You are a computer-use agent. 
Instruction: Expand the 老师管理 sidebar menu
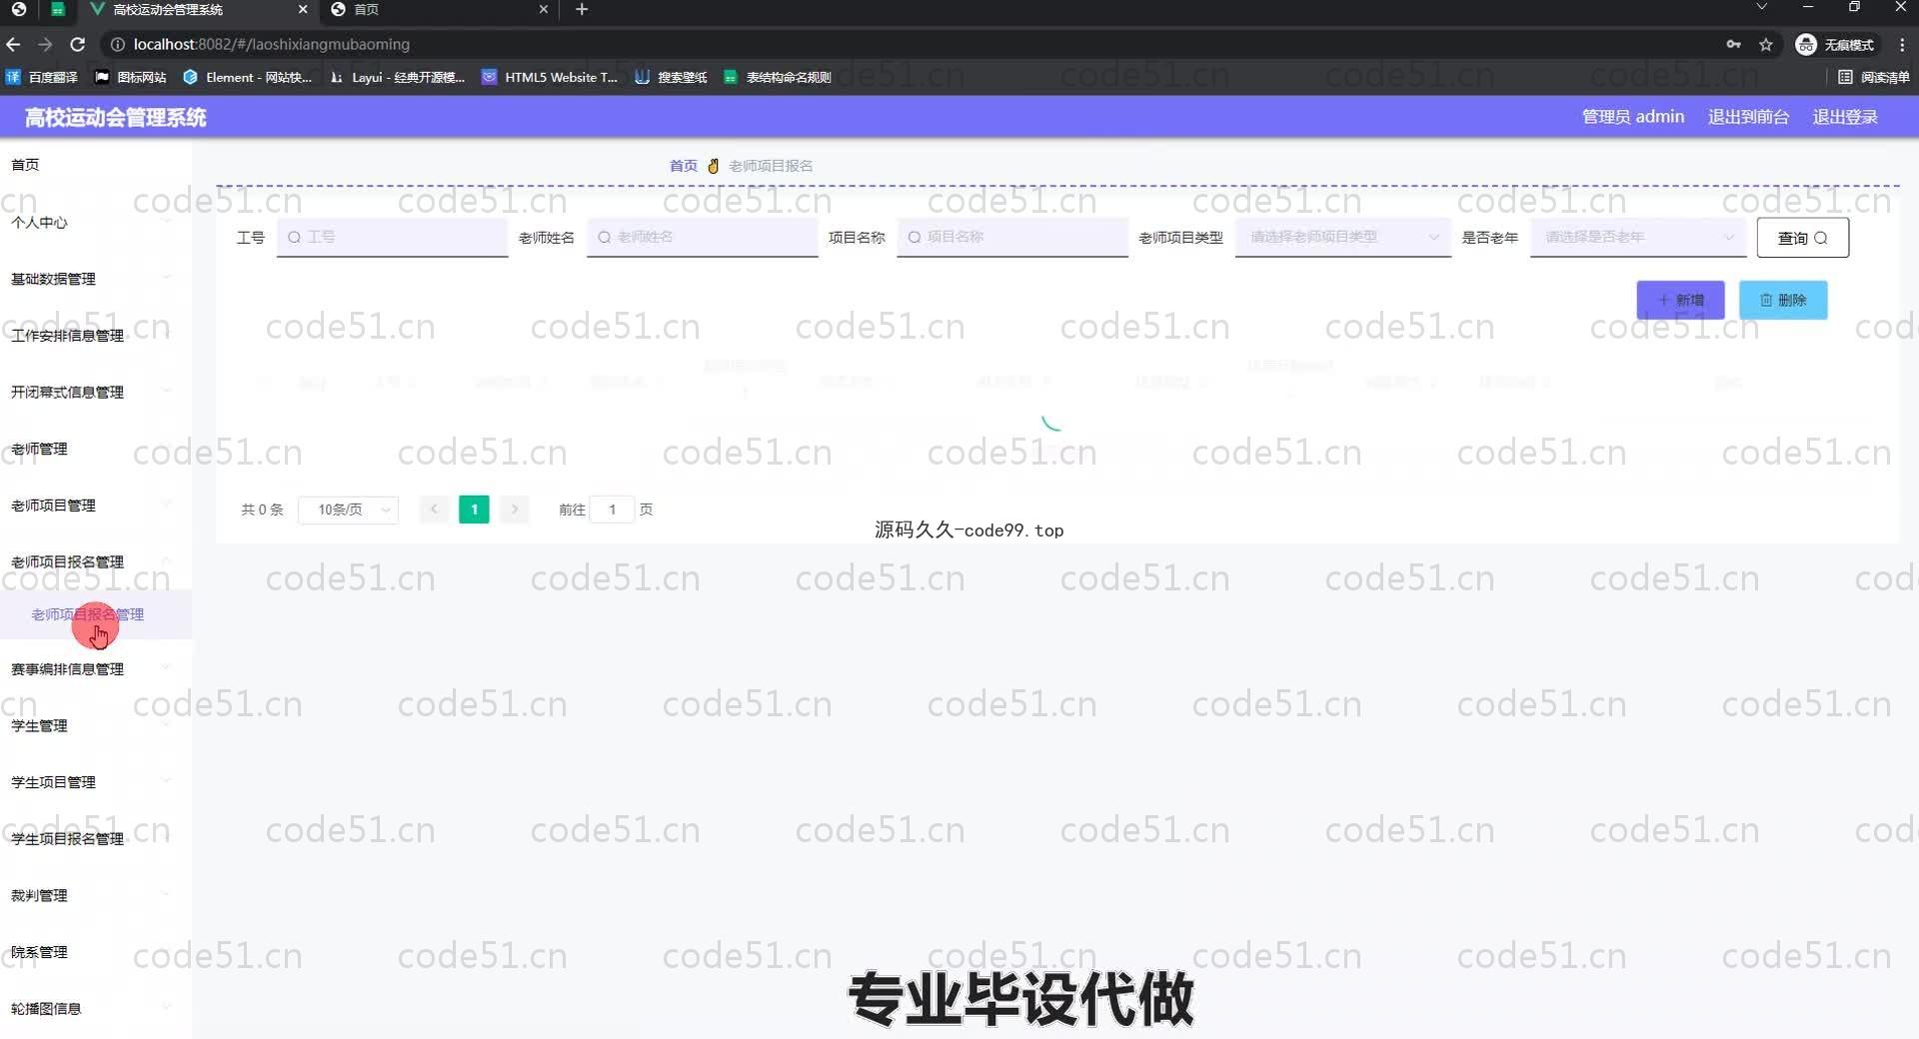[x=96, y=449]
